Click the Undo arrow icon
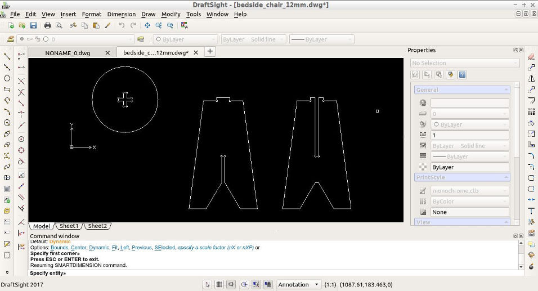The image size is (538, 291). (x=122, y=25)
